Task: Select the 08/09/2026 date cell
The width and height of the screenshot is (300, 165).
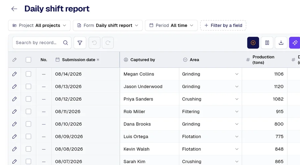Action: click(86, 136)
